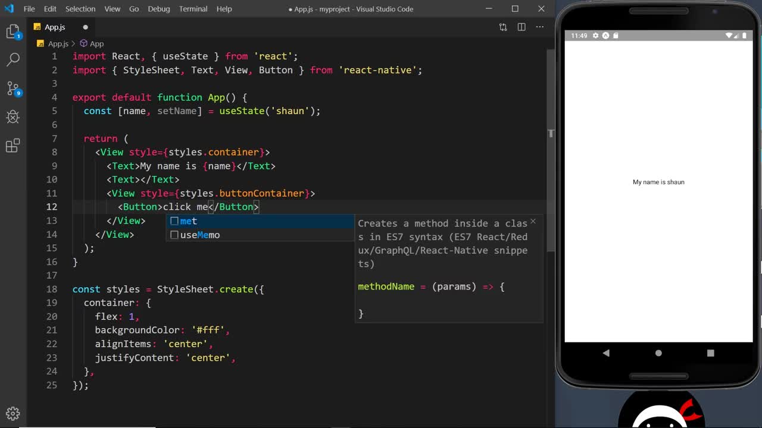This screenshot has width=762, height=428.
Task: Tap 'My name is shaun' text on phone
Action: click(x=658, y=182)
